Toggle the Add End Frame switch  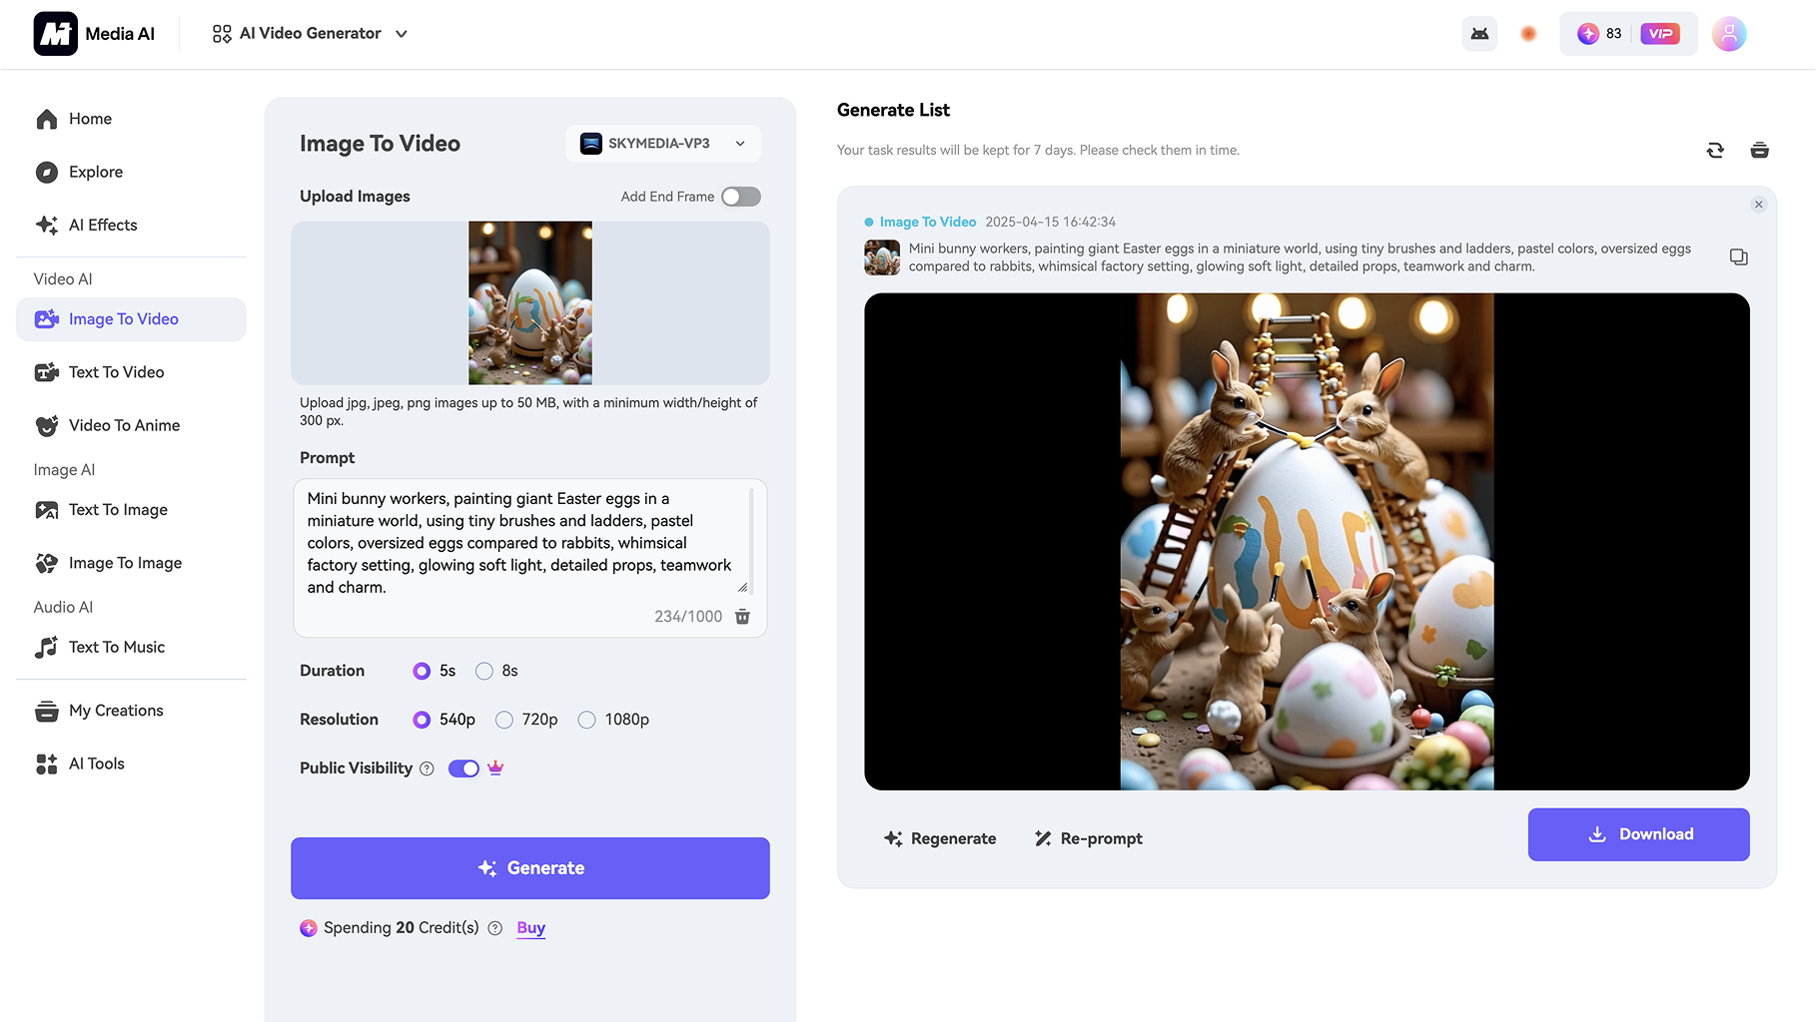pyautogui.click(x=740, y=197)
